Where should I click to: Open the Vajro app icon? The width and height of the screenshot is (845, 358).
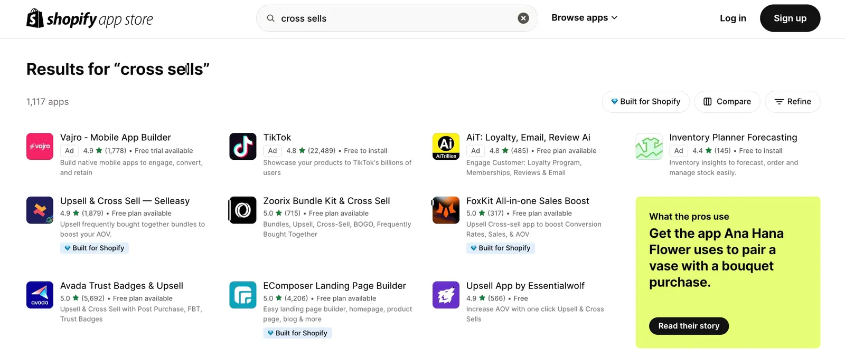(x=40, y=147)
